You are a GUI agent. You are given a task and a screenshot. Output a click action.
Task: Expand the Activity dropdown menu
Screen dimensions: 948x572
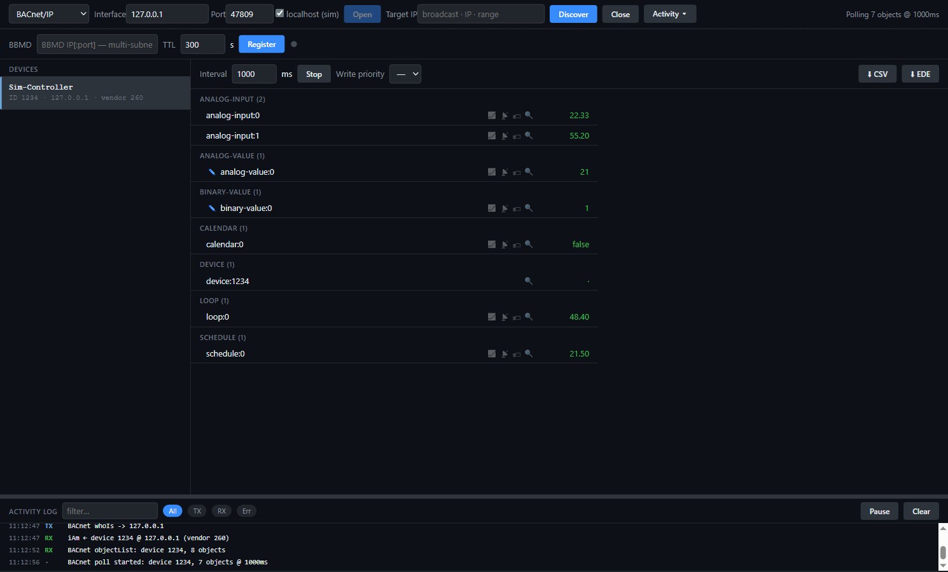pos(670,14)
